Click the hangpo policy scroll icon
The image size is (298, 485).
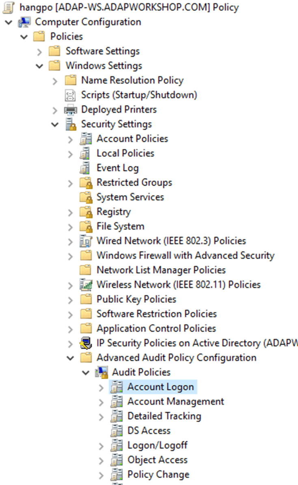(x=9, y=7)
